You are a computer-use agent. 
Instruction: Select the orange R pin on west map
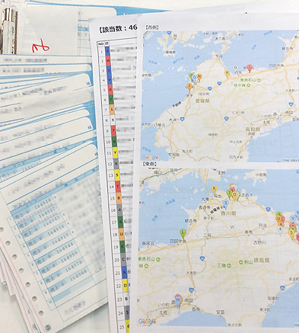227,74
